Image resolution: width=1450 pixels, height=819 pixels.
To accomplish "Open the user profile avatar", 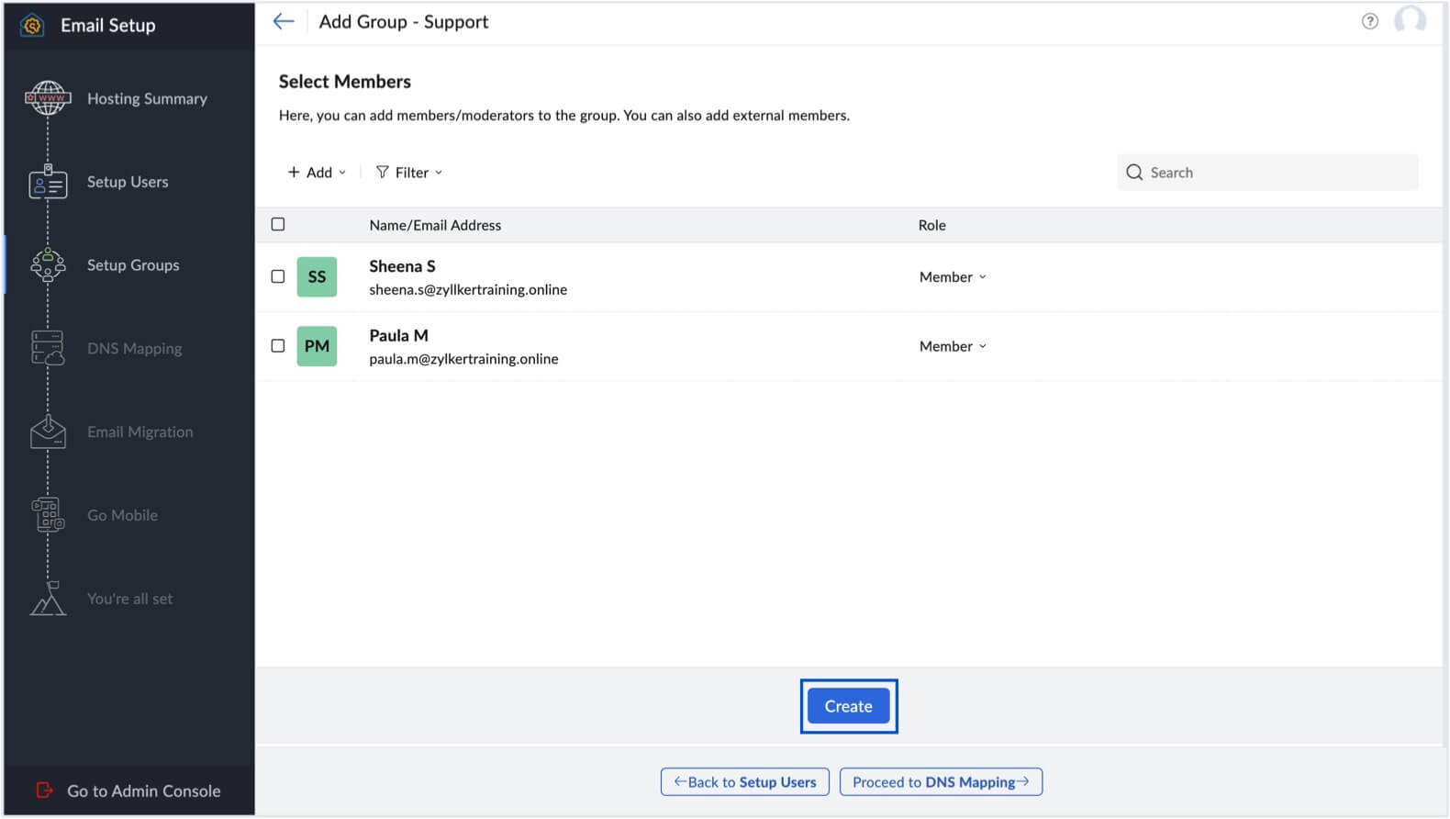I will coord(1410,20).
